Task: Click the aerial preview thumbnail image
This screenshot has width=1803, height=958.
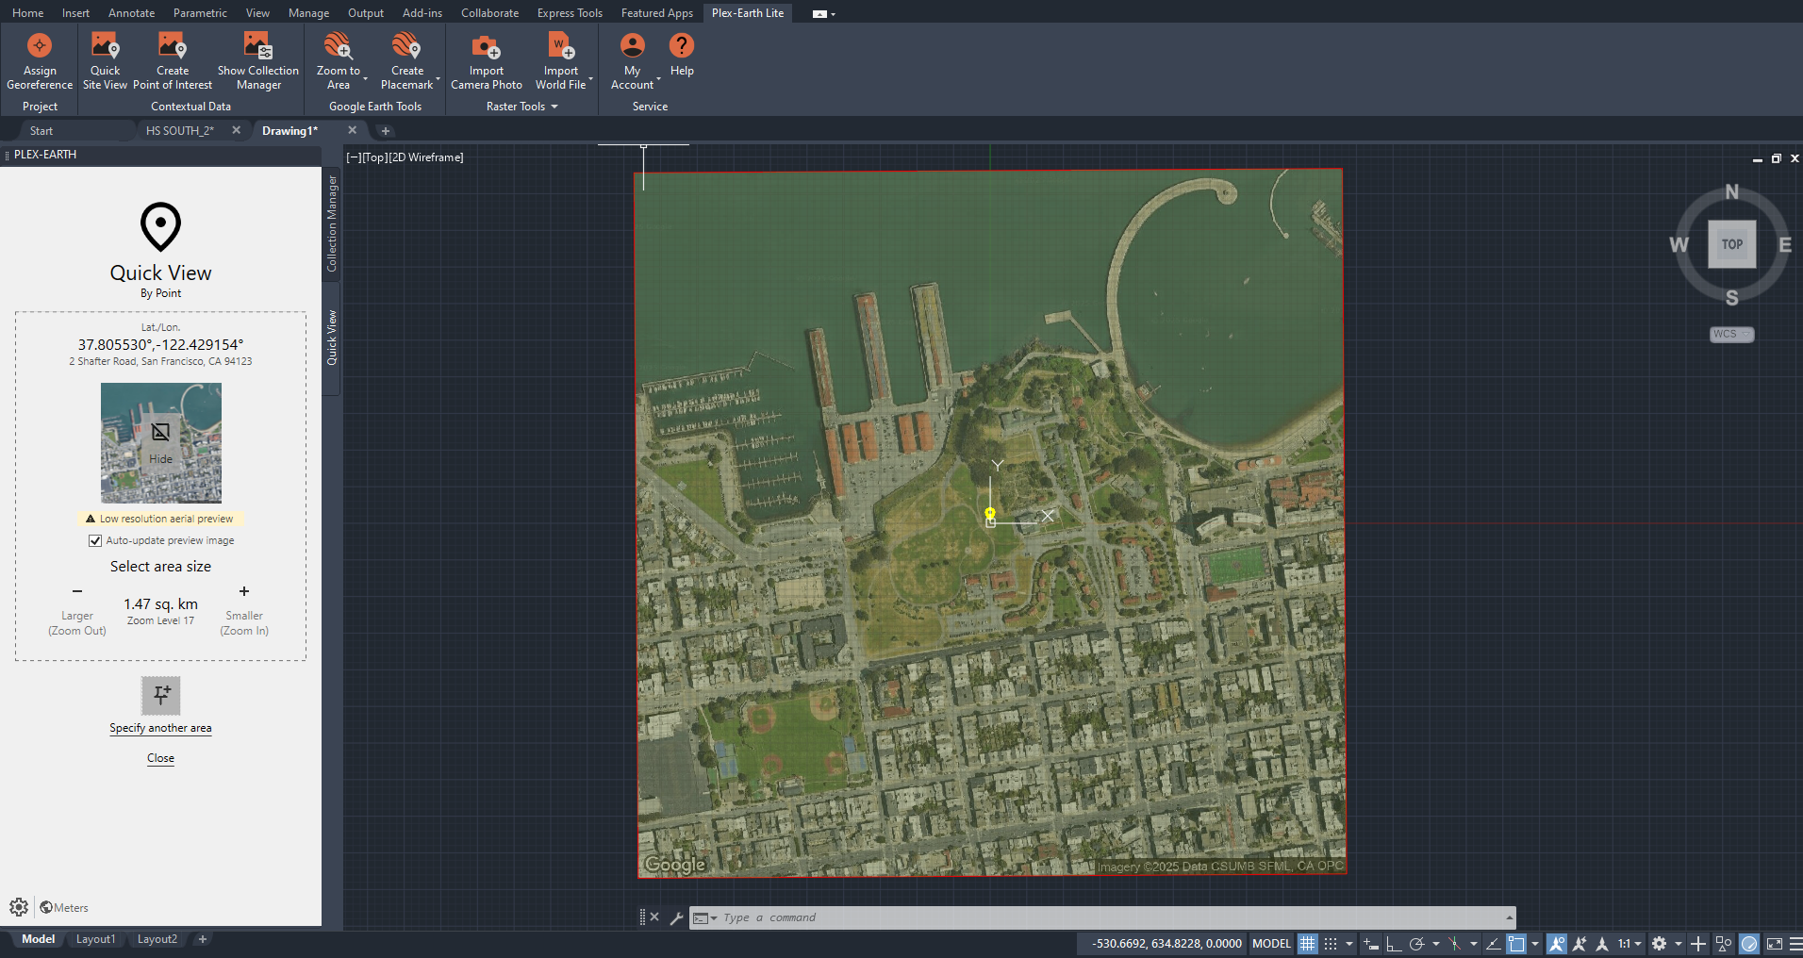Action: pyautogui.click(x=161, y=442)
